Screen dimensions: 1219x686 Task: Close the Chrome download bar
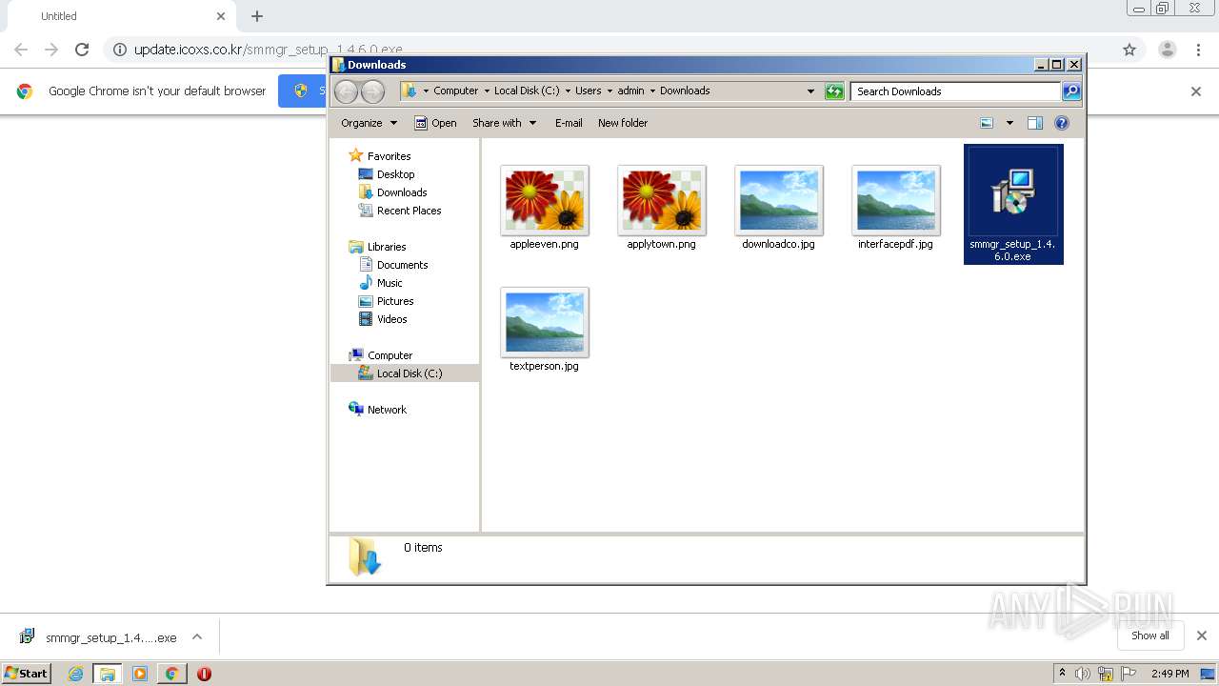(x=1202, y=636)
